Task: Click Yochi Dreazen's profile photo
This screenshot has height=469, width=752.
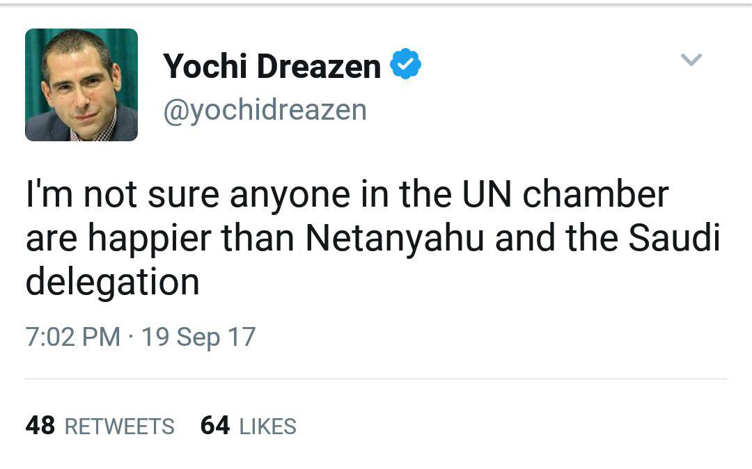Action: 81,85
